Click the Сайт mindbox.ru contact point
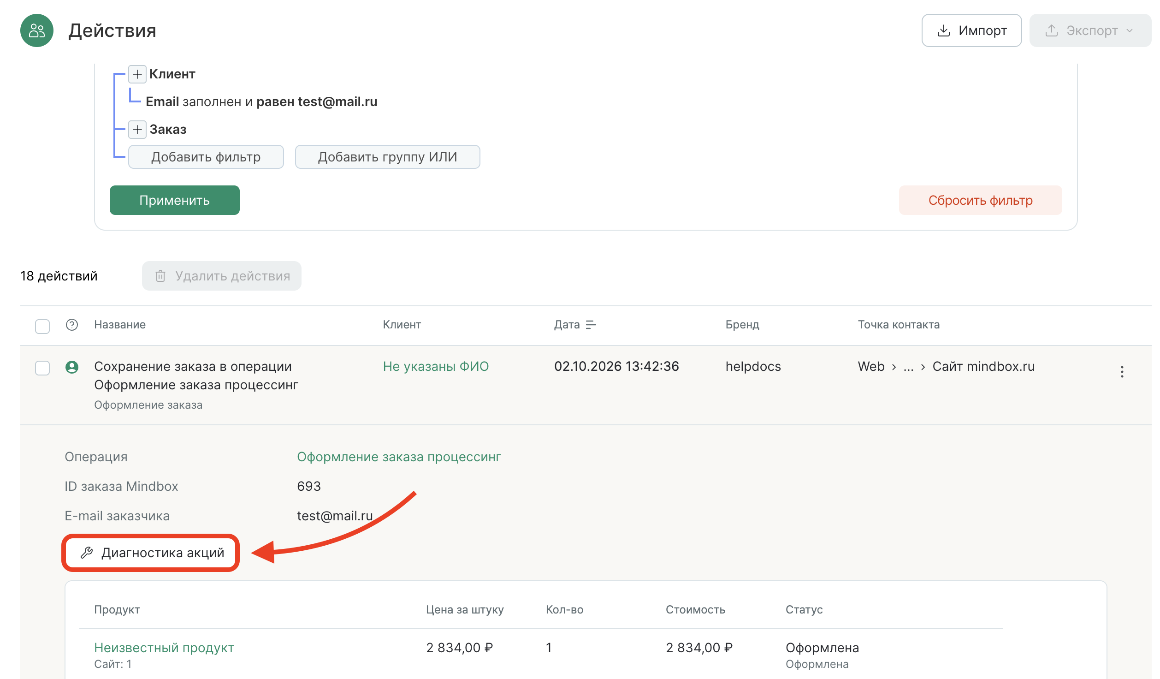 click(983, 366)
